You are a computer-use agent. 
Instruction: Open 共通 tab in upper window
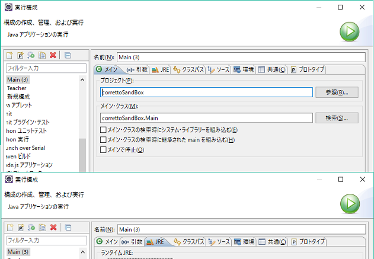(272, 69)
